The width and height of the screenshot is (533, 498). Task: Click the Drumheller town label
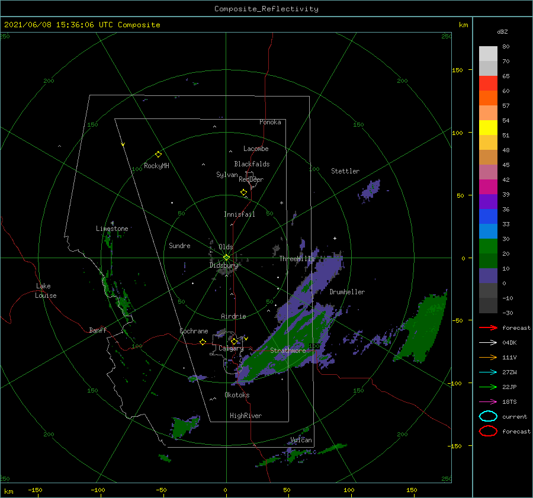click(x=347, y=292)
